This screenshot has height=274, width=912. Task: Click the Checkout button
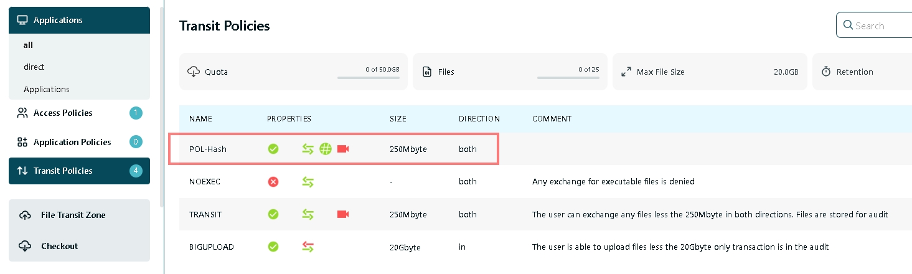59,246
